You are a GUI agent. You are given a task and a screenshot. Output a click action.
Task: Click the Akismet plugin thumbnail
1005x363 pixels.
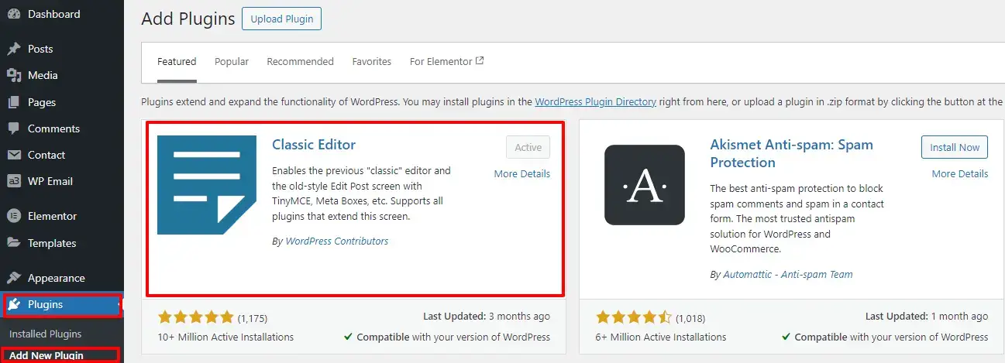tap(645, 185)
